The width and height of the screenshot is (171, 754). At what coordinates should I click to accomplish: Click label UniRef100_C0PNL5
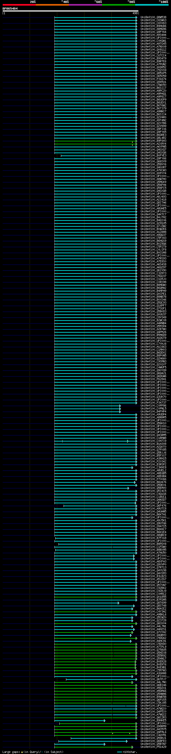click(153, 409)
